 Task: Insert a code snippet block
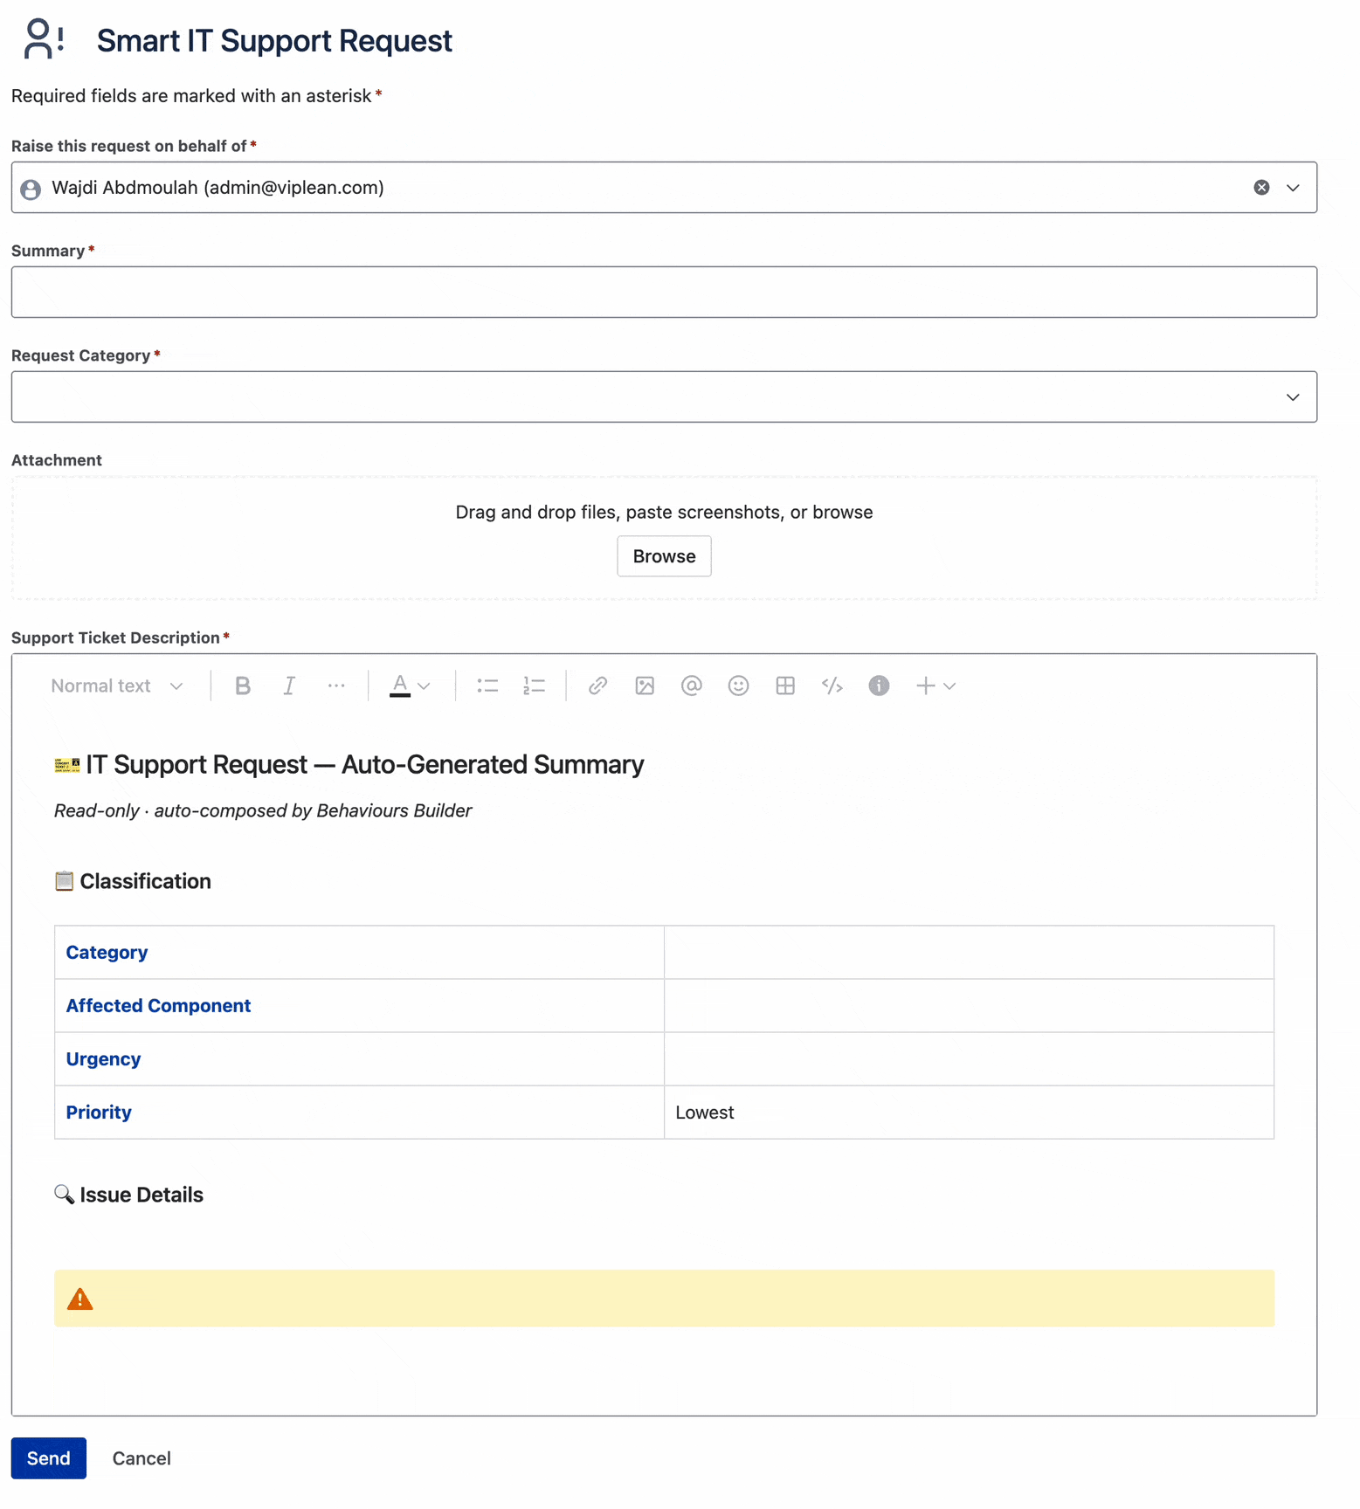pyautogui.click(x=832, y=686)
